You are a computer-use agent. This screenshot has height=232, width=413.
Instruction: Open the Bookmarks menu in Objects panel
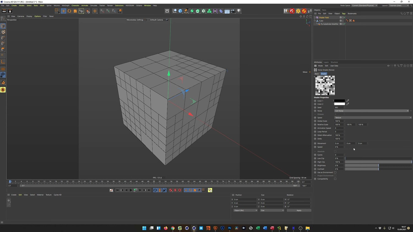[x=352, y=13]
